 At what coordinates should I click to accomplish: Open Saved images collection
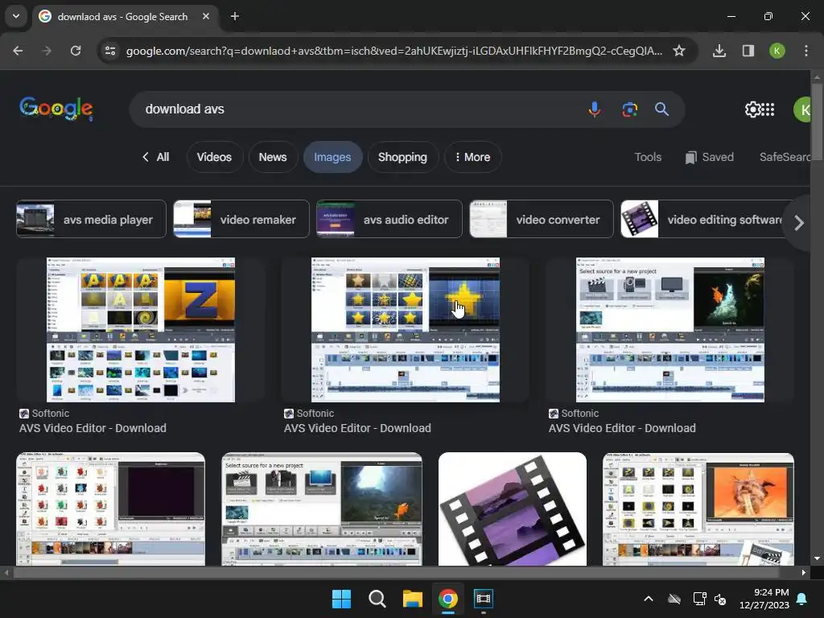(x=710, y=157)
